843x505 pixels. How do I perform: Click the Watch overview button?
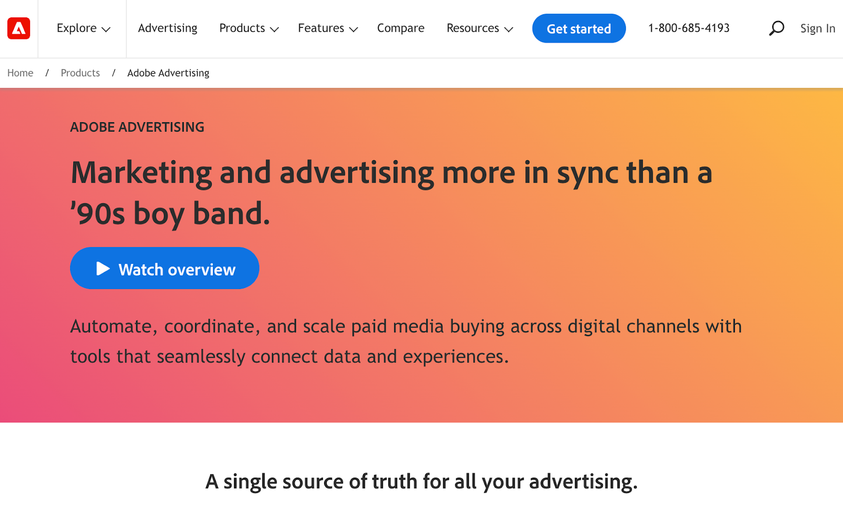coord(164,269)
